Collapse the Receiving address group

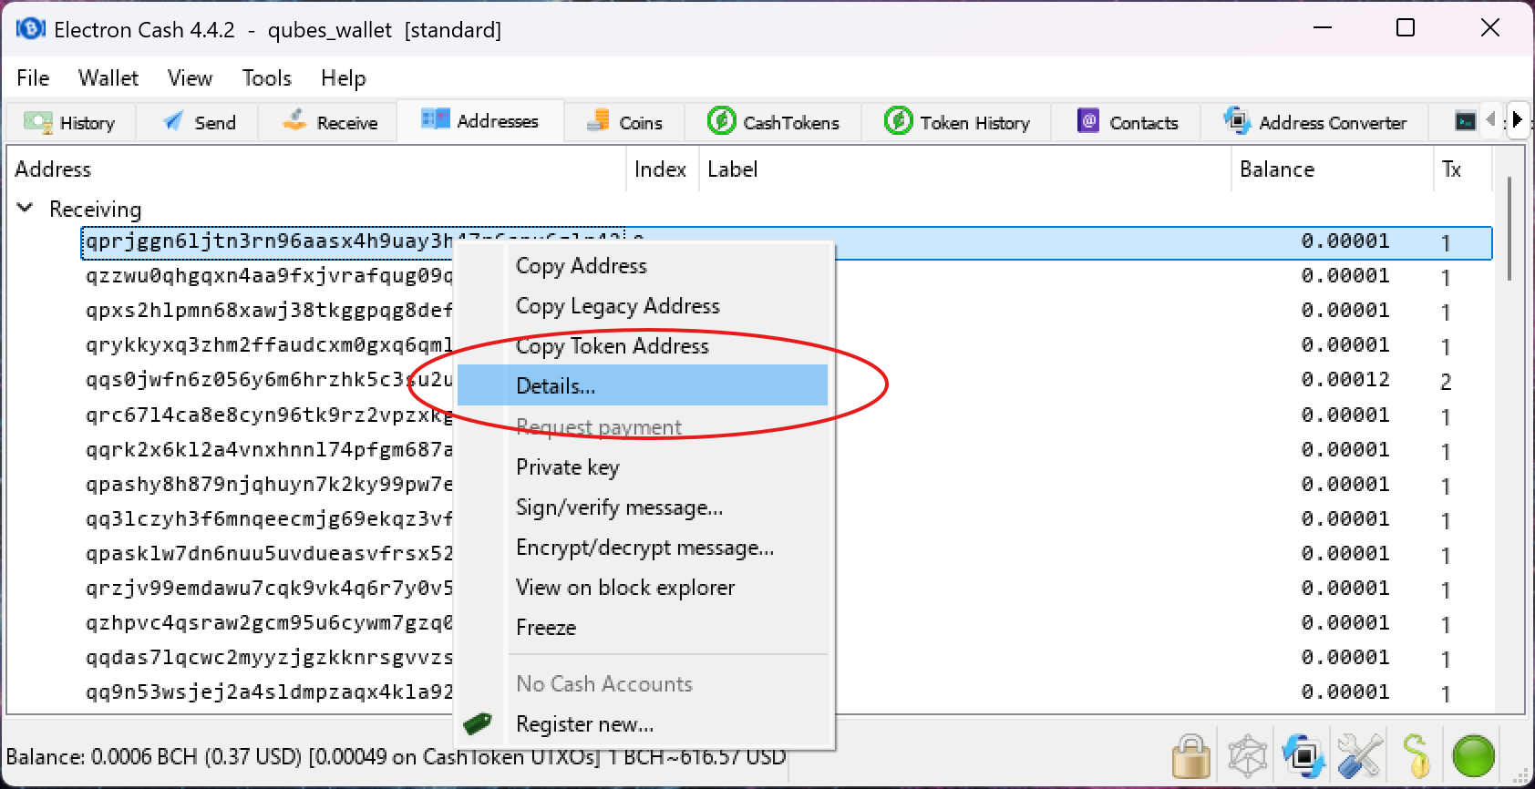[x=26, y=209]
